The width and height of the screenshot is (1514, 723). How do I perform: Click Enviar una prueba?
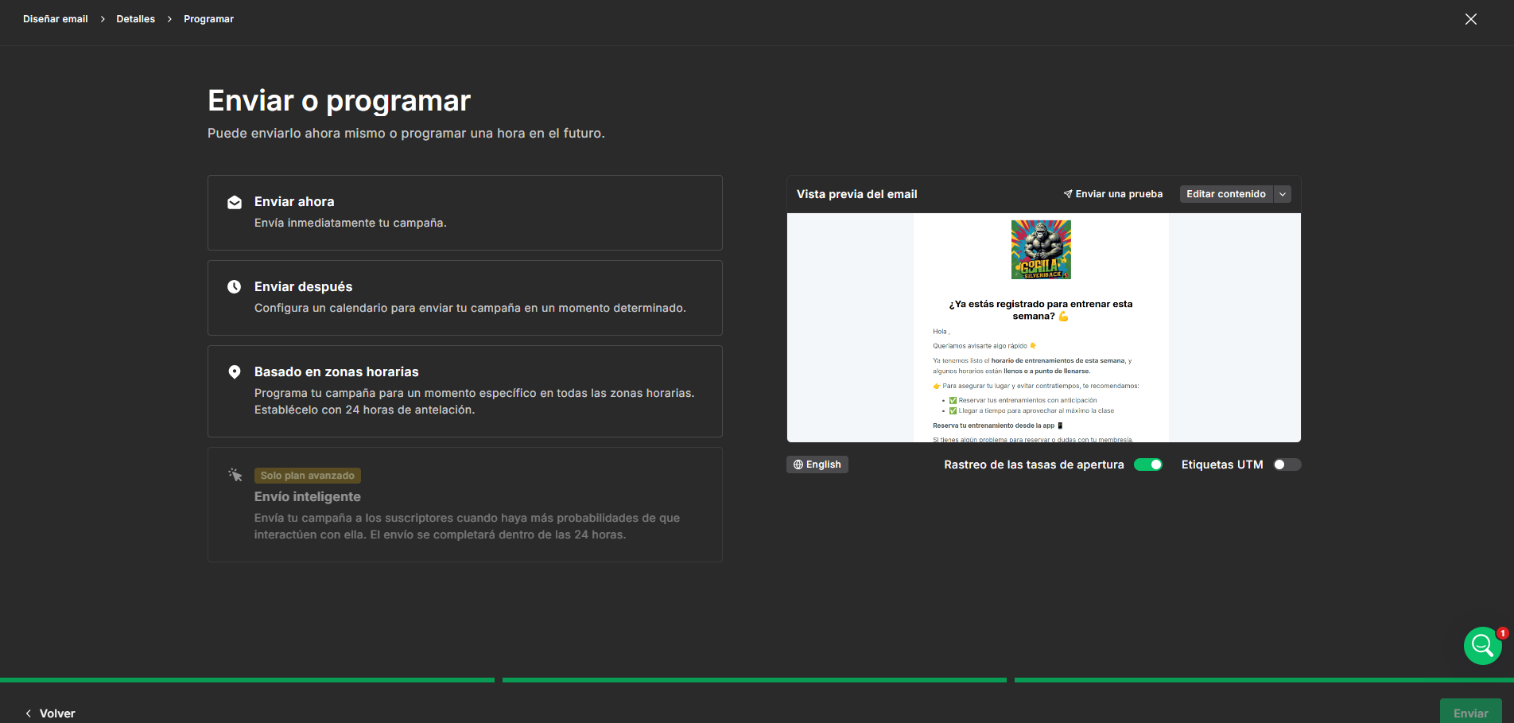pos(1118,193)
